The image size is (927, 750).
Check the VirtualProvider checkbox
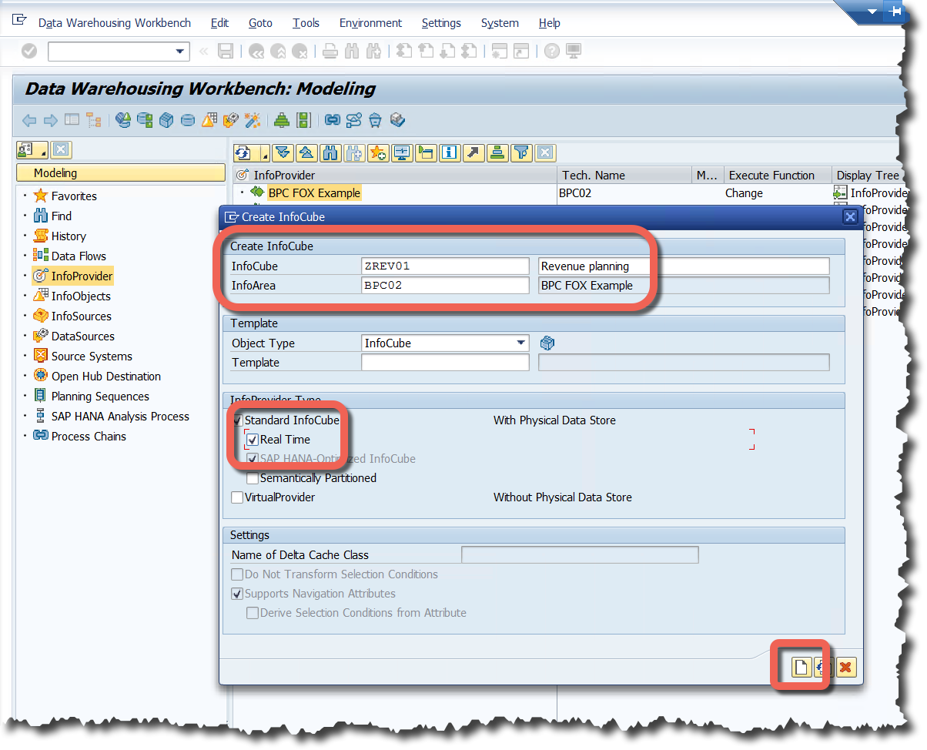tap(237, 497)
